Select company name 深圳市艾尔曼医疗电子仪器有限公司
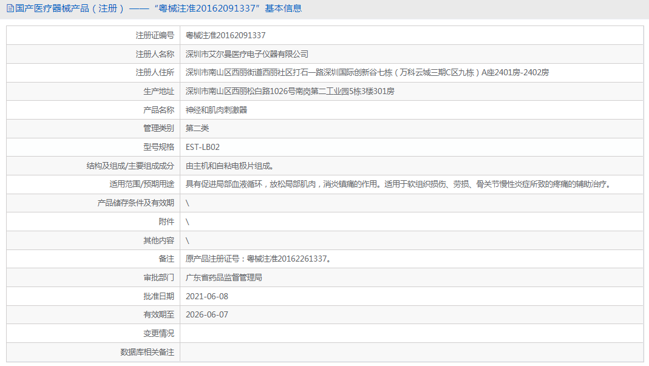 (x=247, y=54)
